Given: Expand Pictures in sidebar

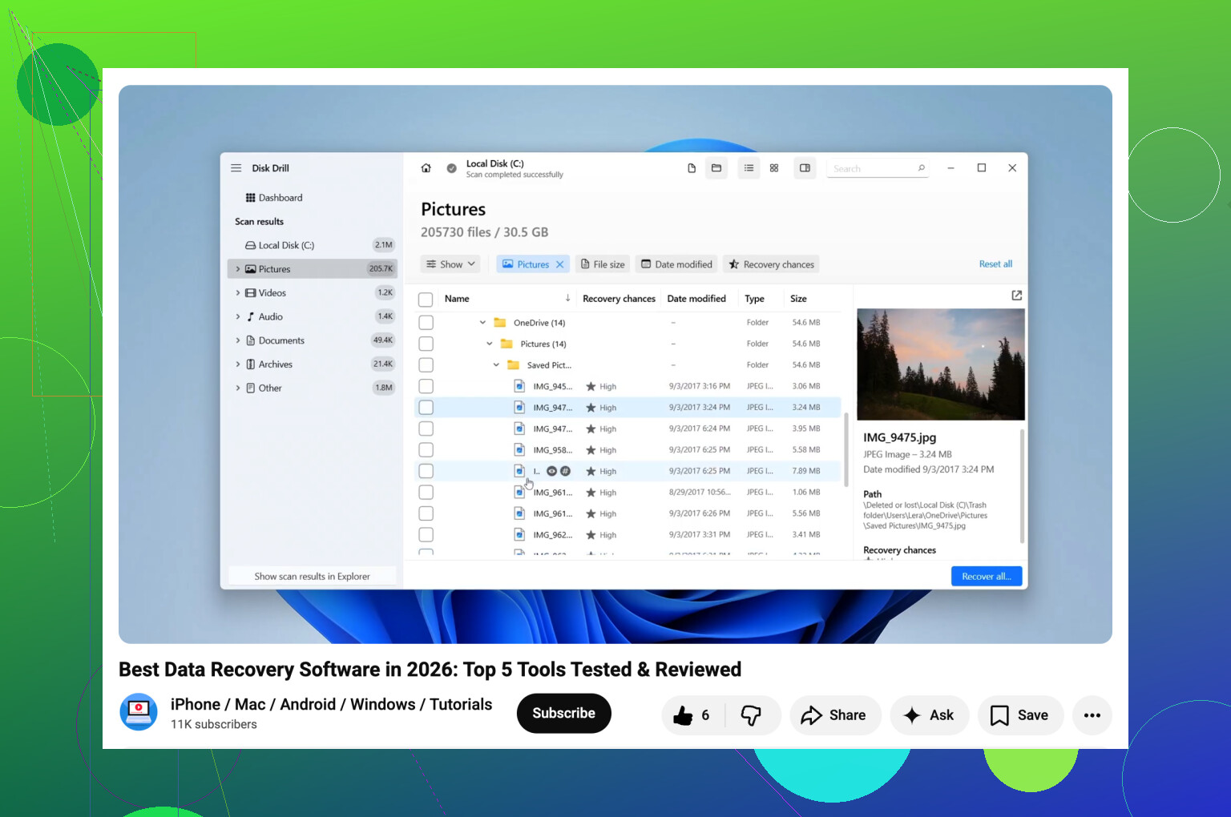Looking at the screenshot, I should (238, 269).
